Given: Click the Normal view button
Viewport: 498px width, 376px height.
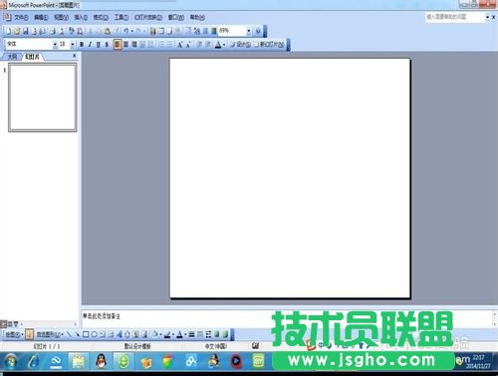Looking at the screenshot, I should pos(3,323).
